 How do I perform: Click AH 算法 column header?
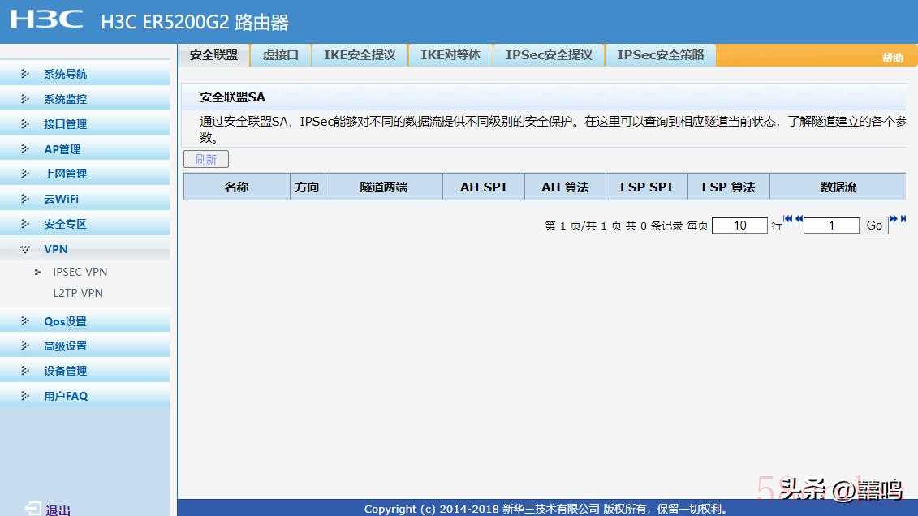[x=565, y=187]
